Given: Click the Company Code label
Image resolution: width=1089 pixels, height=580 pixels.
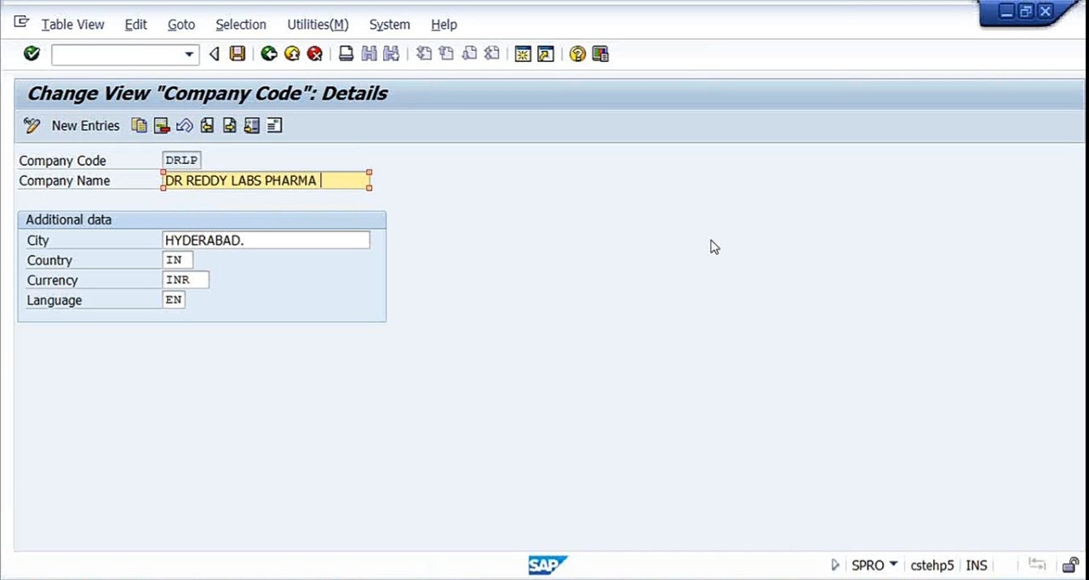Looking at the screenshot, I should [x=63, y=161].
